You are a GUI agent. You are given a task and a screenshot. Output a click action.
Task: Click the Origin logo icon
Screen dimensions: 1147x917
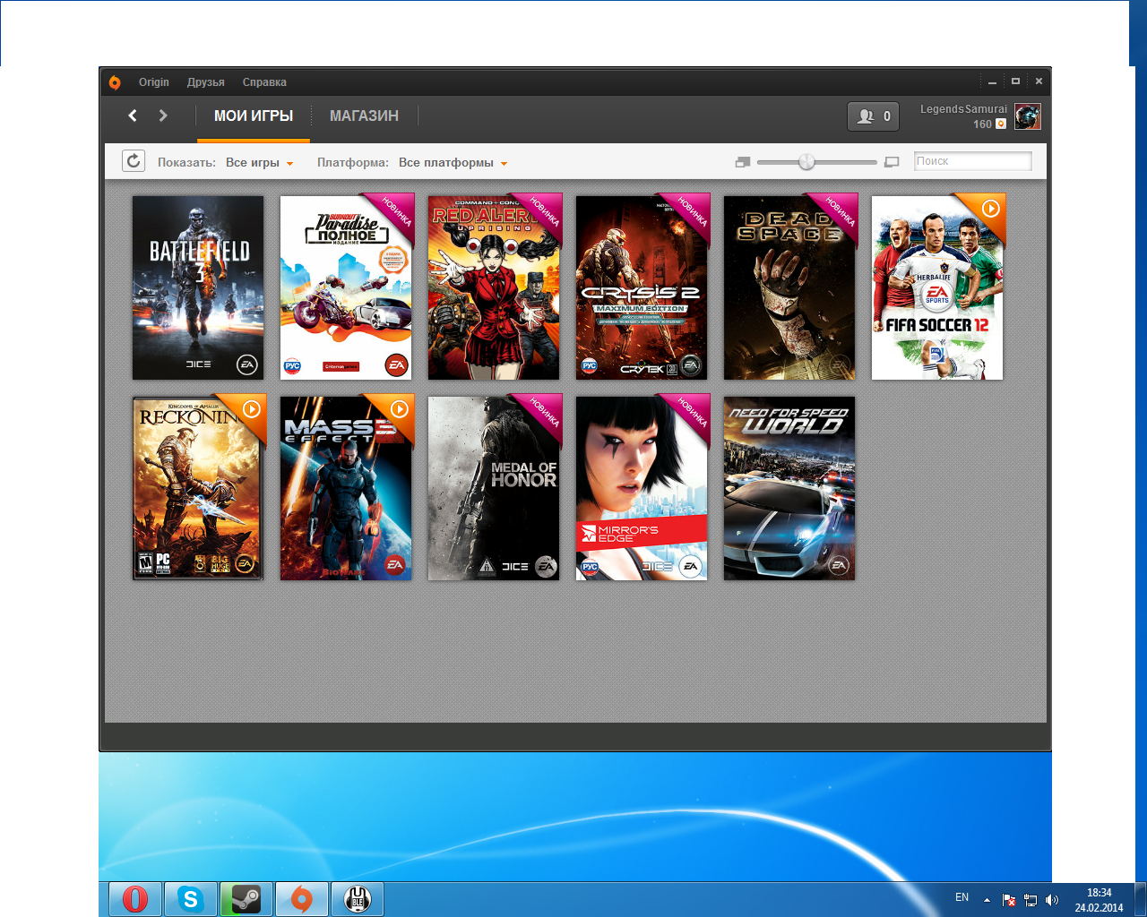[115, 82]
